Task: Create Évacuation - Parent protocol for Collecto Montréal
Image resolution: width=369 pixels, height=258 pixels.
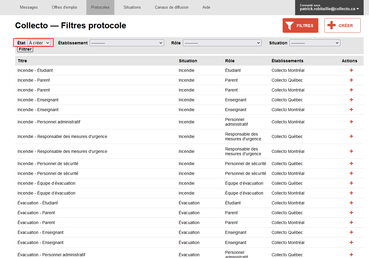Action: point(351,223)
